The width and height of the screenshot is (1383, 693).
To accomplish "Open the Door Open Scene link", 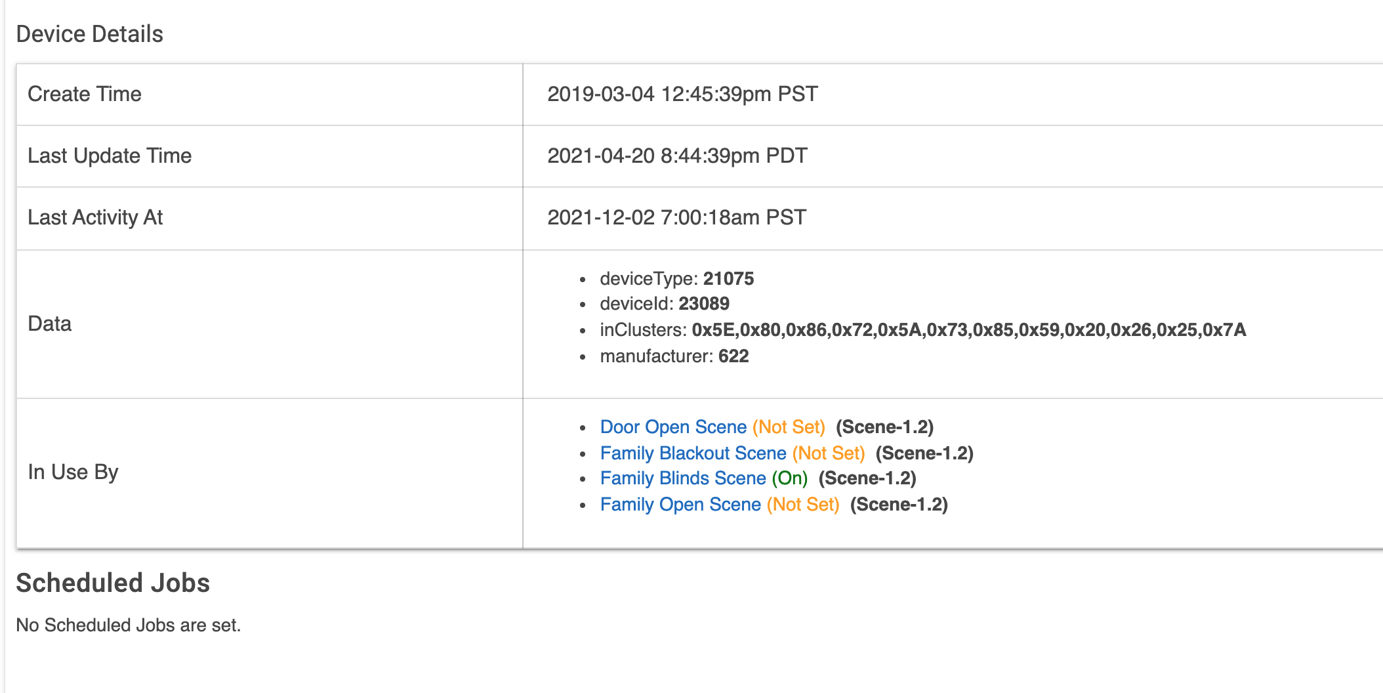I will click(673, 427).
